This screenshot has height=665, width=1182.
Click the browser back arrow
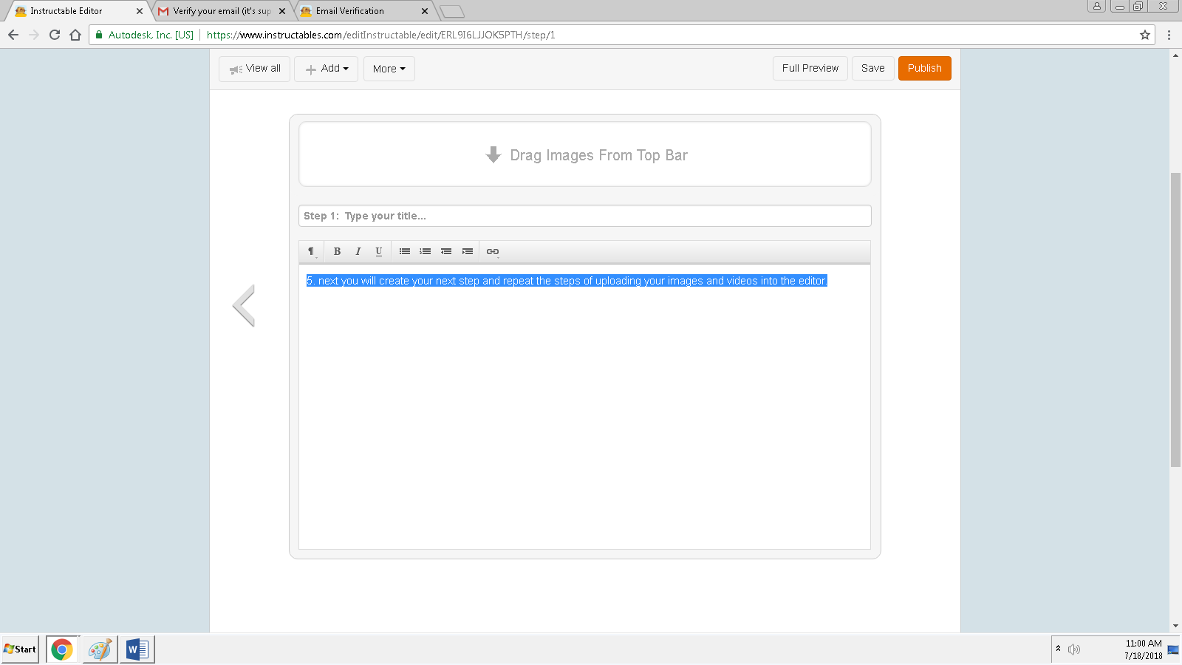[x=13, y=35]
